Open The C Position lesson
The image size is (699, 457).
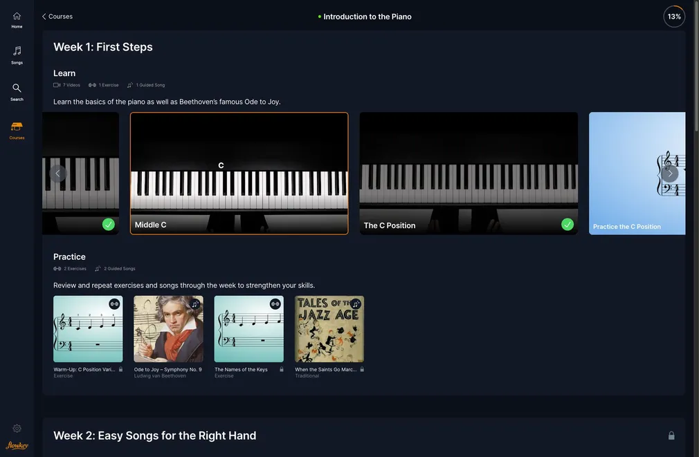tap(469, 174)
